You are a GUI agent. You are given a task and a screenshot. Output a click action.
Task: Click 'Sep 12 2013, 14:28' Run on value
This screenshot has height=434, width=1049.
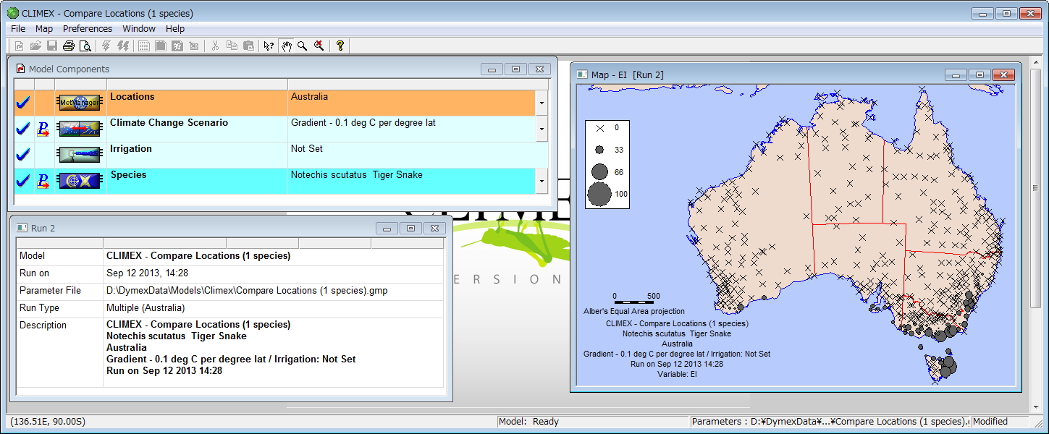pos(147,273)
